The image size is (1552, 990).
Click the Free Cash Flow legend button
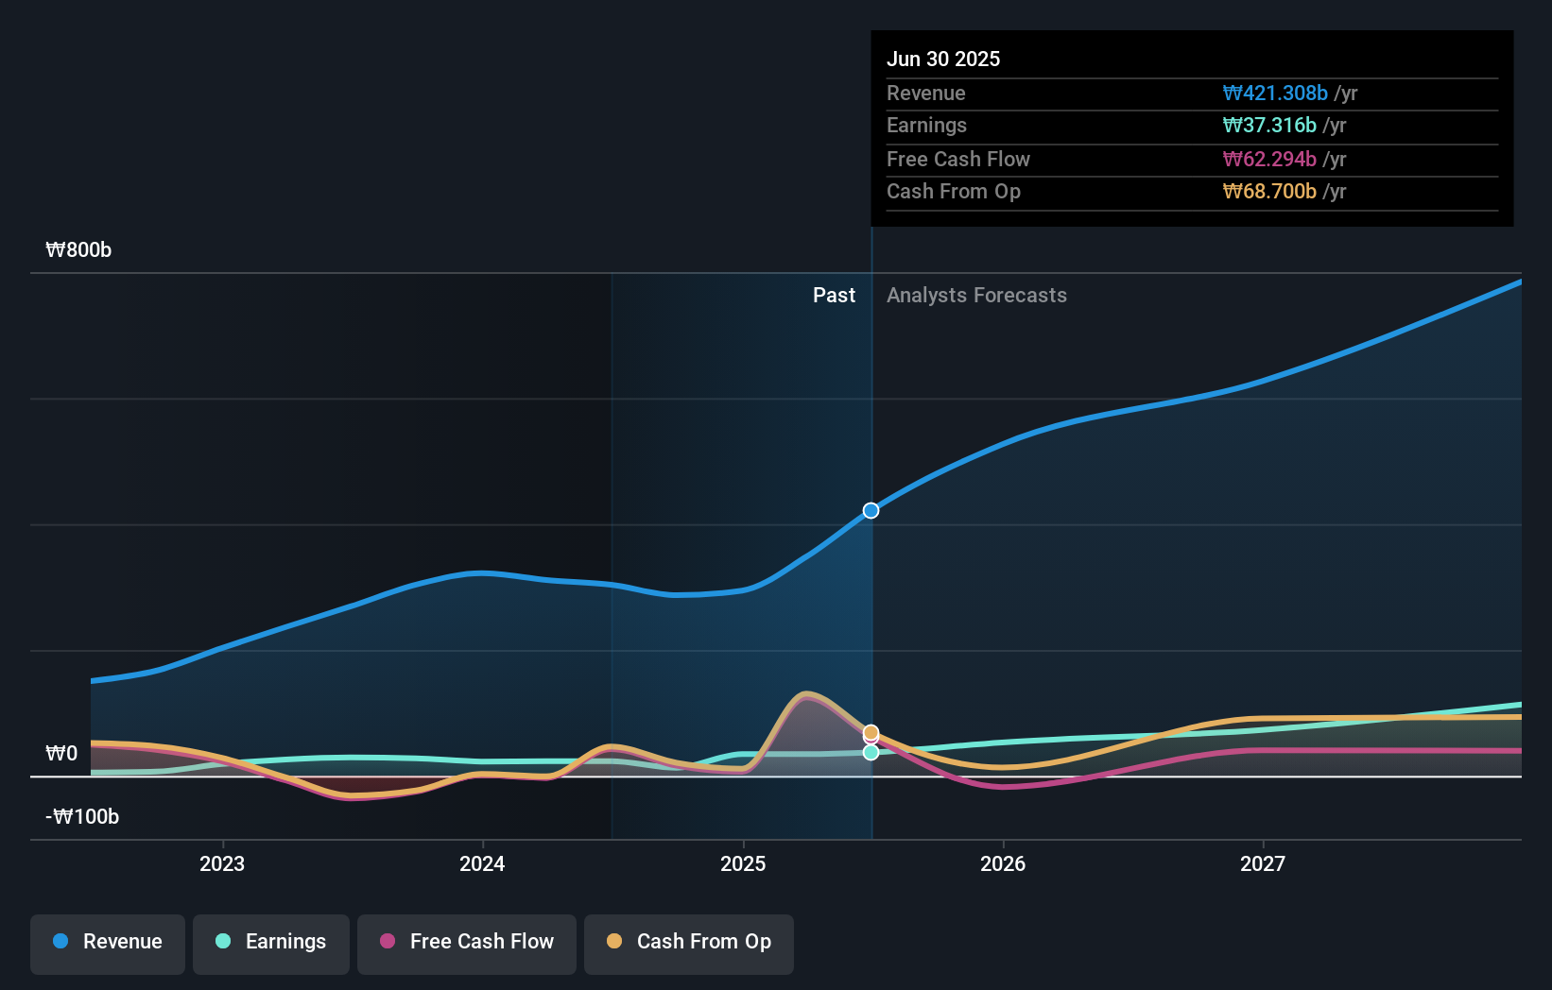[466, 942]
